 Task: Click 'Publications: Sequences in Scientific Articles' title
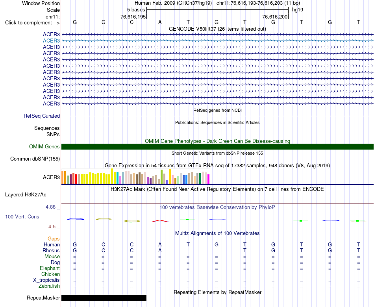point(217,123)
